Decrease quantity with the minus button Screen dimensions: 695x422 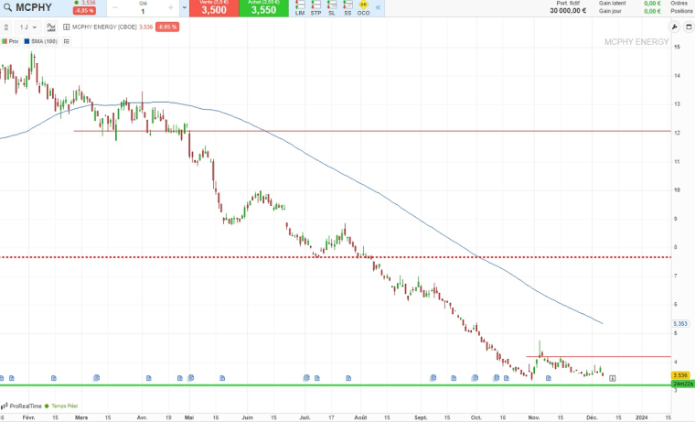pos(115,8)
